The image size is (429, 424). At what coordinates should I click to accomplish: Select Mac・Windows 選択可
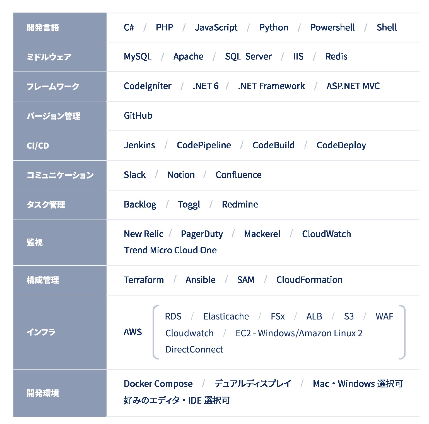tap(358, 384)
